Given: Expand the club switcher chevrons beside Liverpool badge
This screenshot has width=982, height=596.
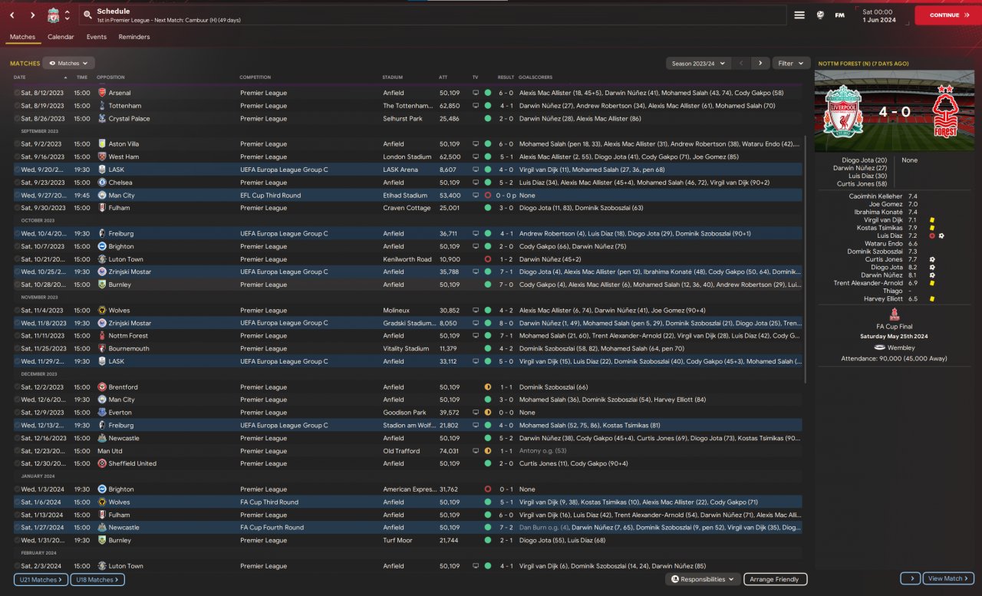Looking at the screenshot, I should coord(68,15).
